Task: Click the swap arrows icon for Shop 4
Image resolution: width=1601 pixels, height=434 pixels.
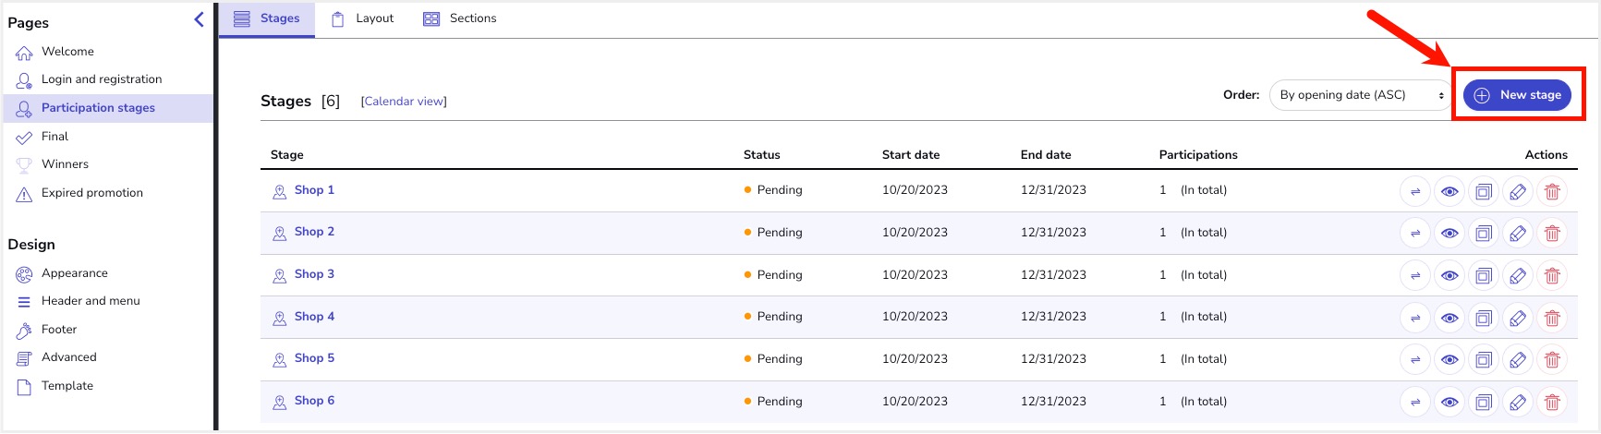Action: pos(1415,318)
